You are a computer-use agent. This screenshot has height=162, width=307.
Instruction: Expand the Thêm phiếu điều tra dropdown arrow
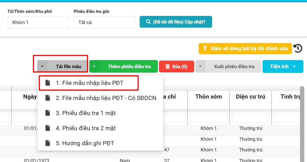[94, 66]
